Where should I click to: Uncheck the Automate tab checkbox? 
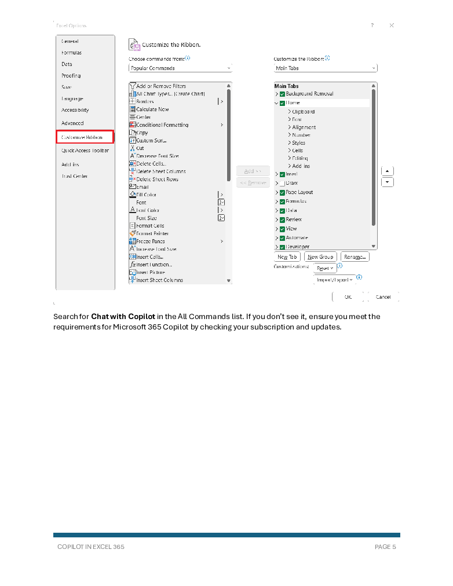pyautogui.click(x=282, y=238)
